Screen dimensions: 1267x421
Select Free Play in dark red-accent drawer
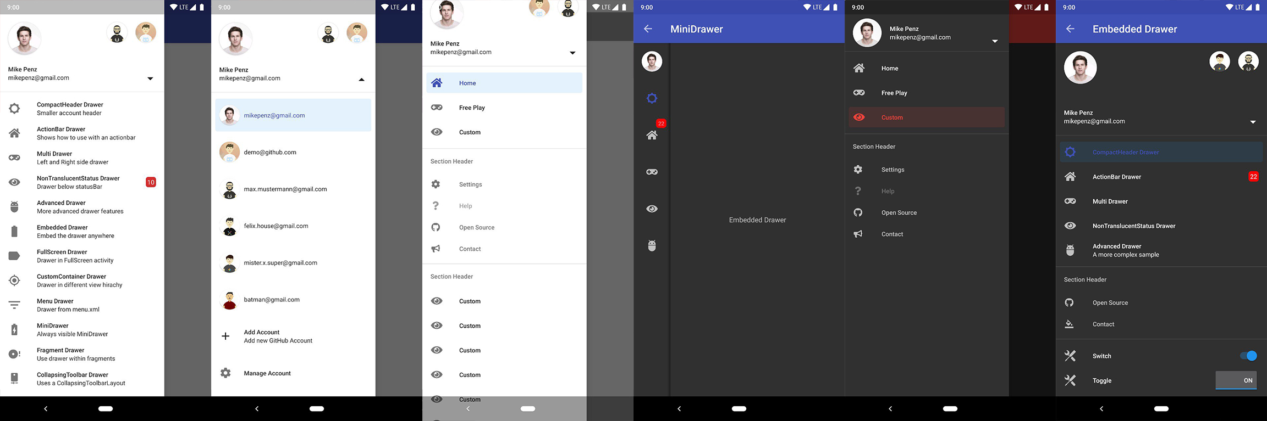pyautogui.click(x=927, y=93)
